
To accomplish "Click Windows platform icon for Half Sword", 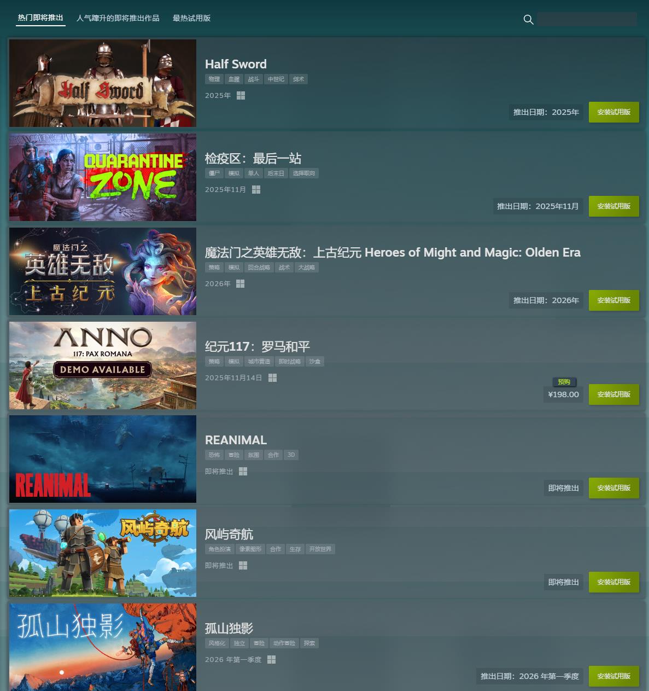I will (241, 96).
